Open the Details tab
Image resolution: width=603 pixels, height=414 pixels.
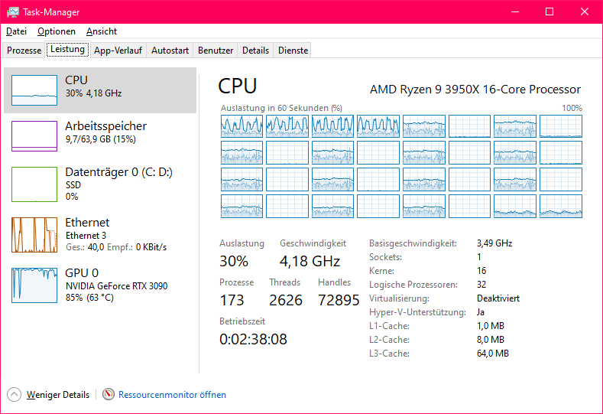[255, 51]
